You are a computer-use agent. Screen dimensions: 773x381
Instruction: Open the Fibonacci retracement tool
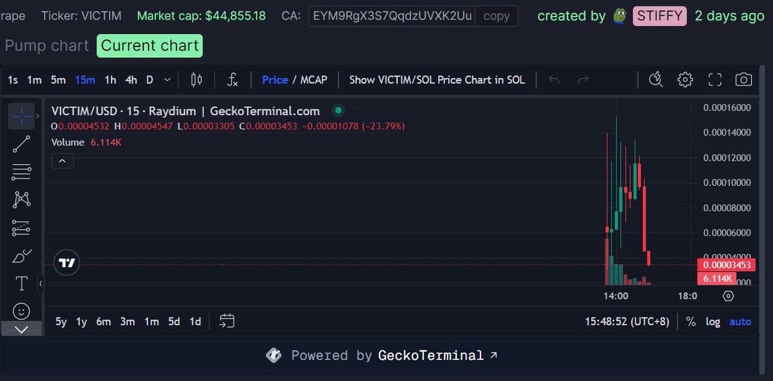coord(21,172)
